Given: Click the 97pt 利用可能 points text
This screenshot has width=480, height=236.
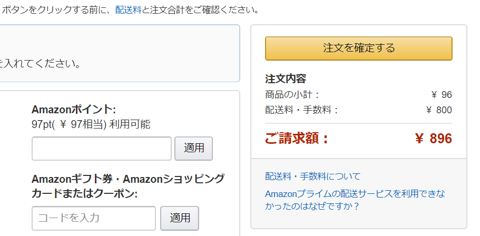Looking at the screenshot, I should tap(91, 124).
